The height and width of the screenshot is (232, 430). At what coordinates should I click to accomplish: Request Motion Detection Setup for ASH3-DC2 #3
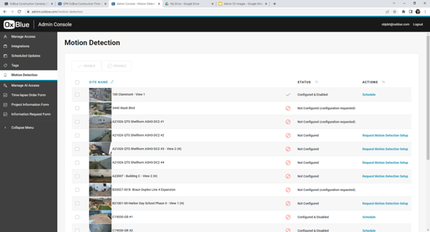click(385, 149)
